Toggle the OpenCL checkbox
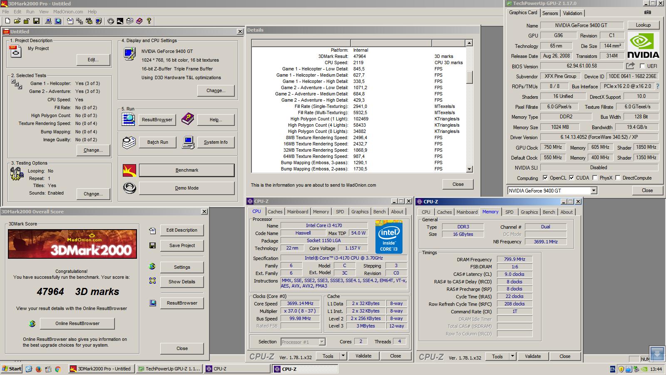Image resolution: width=666 pixels, height=375 pixels. click(x=545, y=178)
